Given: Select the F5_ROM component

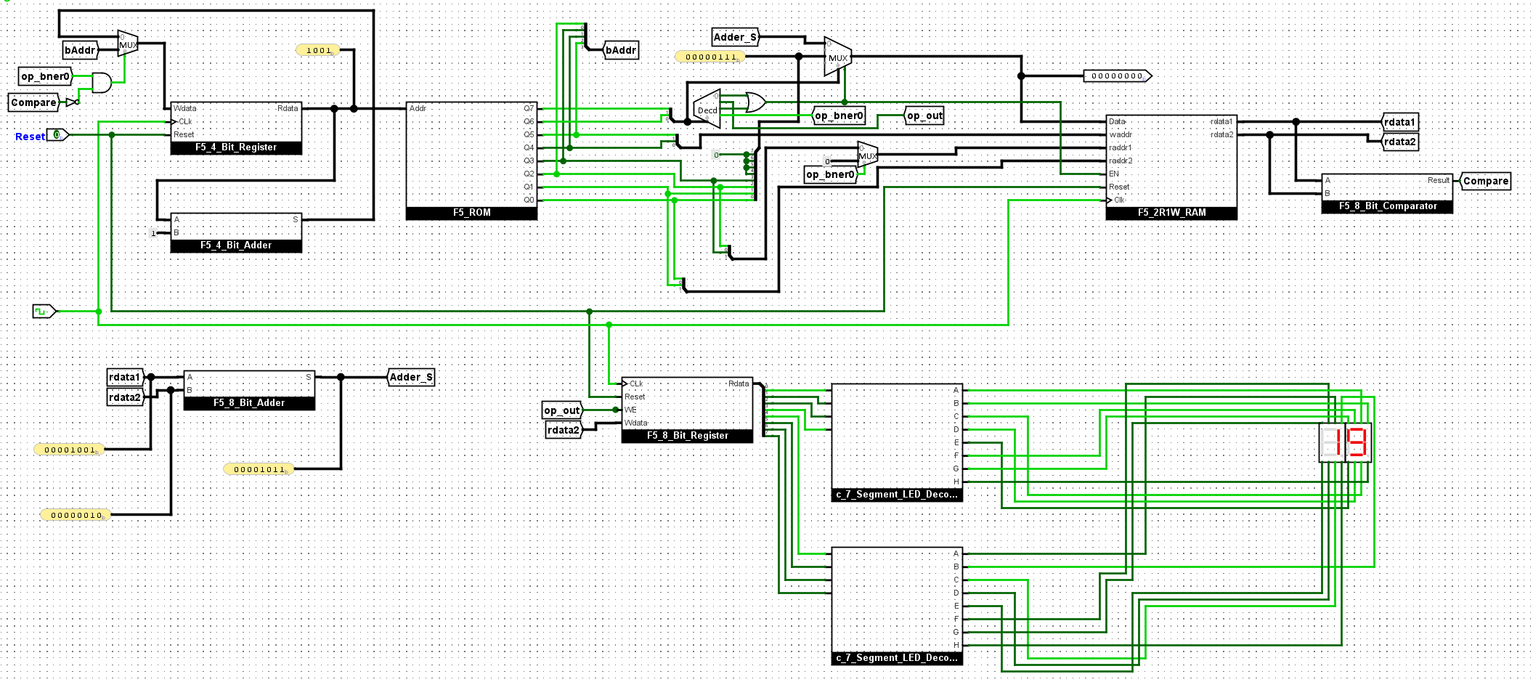Looking at the screenshot, I should 471,161.
